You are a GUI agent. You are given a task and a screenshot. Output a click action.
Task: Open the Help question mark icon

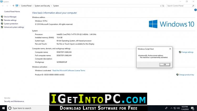195,10
